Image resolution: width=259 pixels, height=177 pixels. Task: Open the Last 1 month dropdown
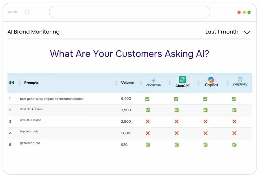(x=227, y=32)
